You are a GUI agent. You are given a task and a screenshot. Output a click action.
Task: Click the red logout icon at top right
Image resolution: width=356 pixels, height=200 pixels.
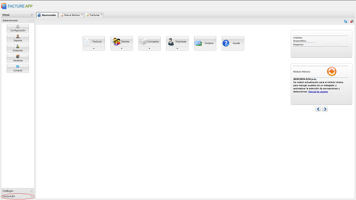point(352,21)
